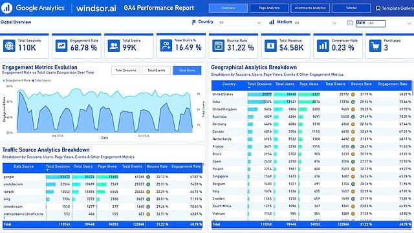Open the Medium filter dropdown
The width and height of the screenshot is (414, 233).
316,23
